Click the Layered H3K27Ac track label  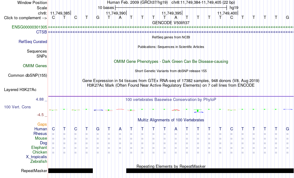tap(20, 90)
